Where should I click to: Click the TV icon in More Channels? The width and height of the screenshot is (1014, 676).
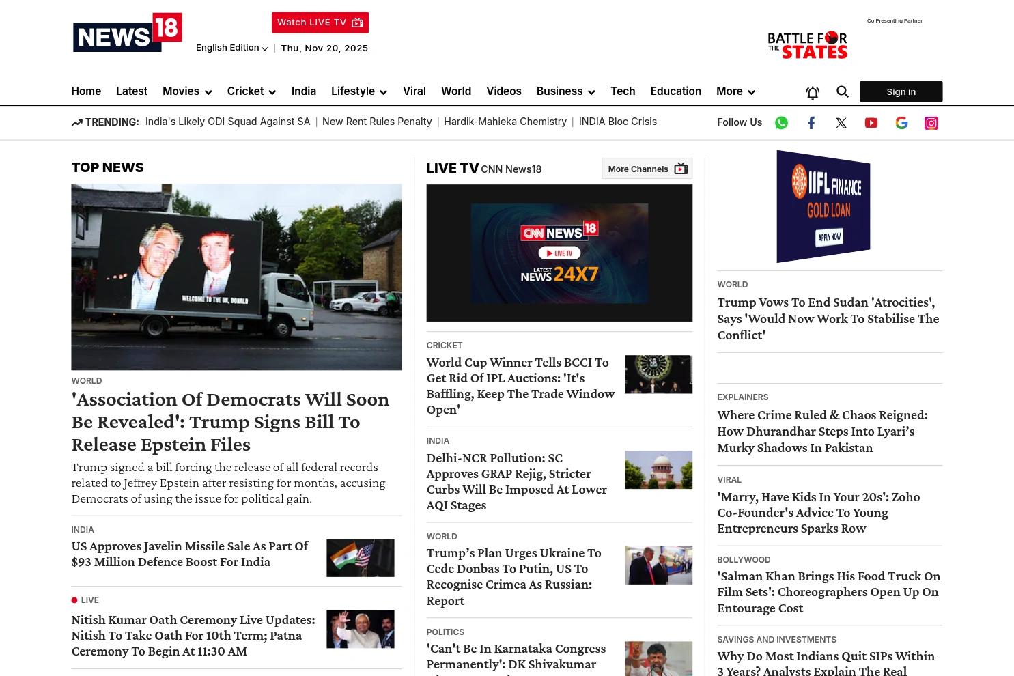click(681, 169)
